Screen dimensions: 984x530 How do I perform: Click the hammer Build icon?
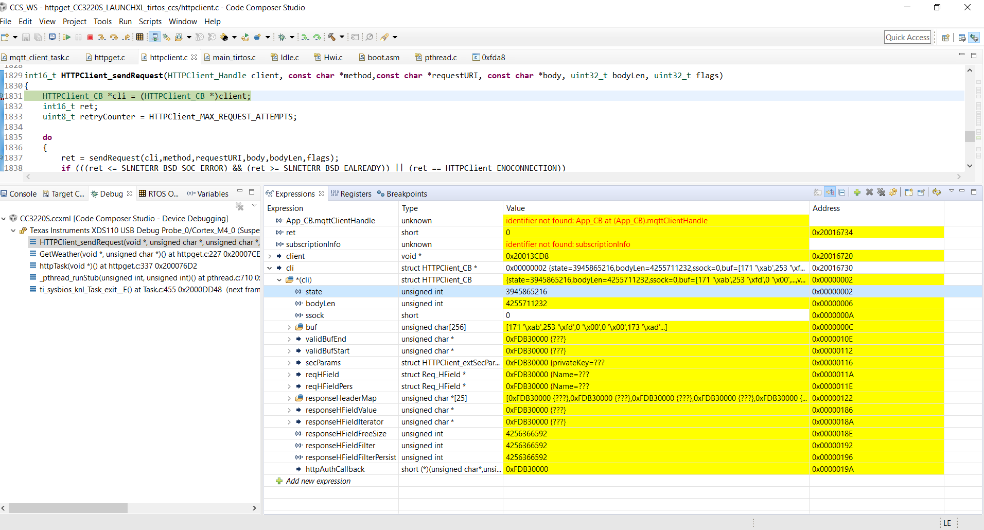[332, 37]
